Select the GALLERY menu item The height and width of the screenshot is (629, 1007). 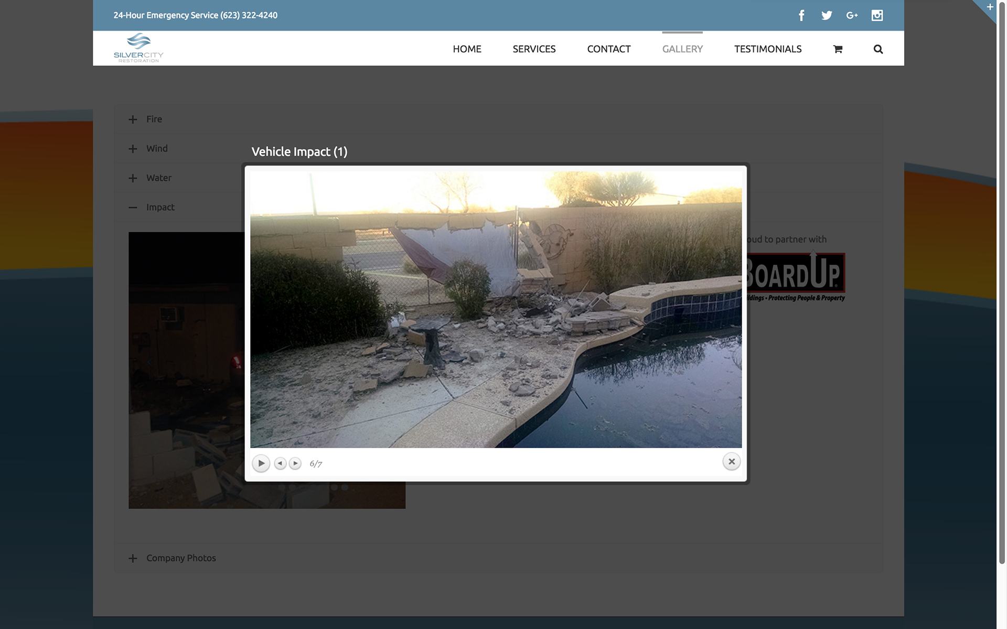point(682,49)
